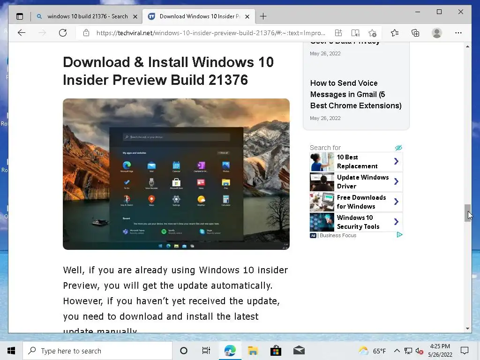Click the Free Downloads for Windows thumbnail

(x=322, y=202)
